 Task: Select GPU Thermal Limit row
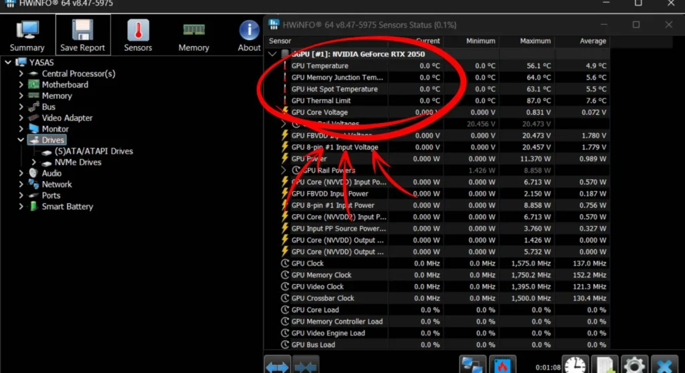pos(437,100)
